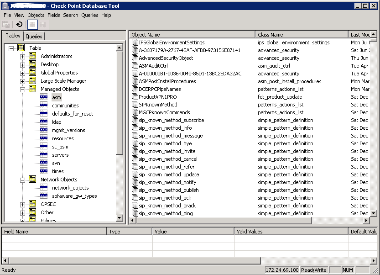Select the mgmt_versions table
The height and width of the screenshot is (275, 380).
(x=68, y=130)
